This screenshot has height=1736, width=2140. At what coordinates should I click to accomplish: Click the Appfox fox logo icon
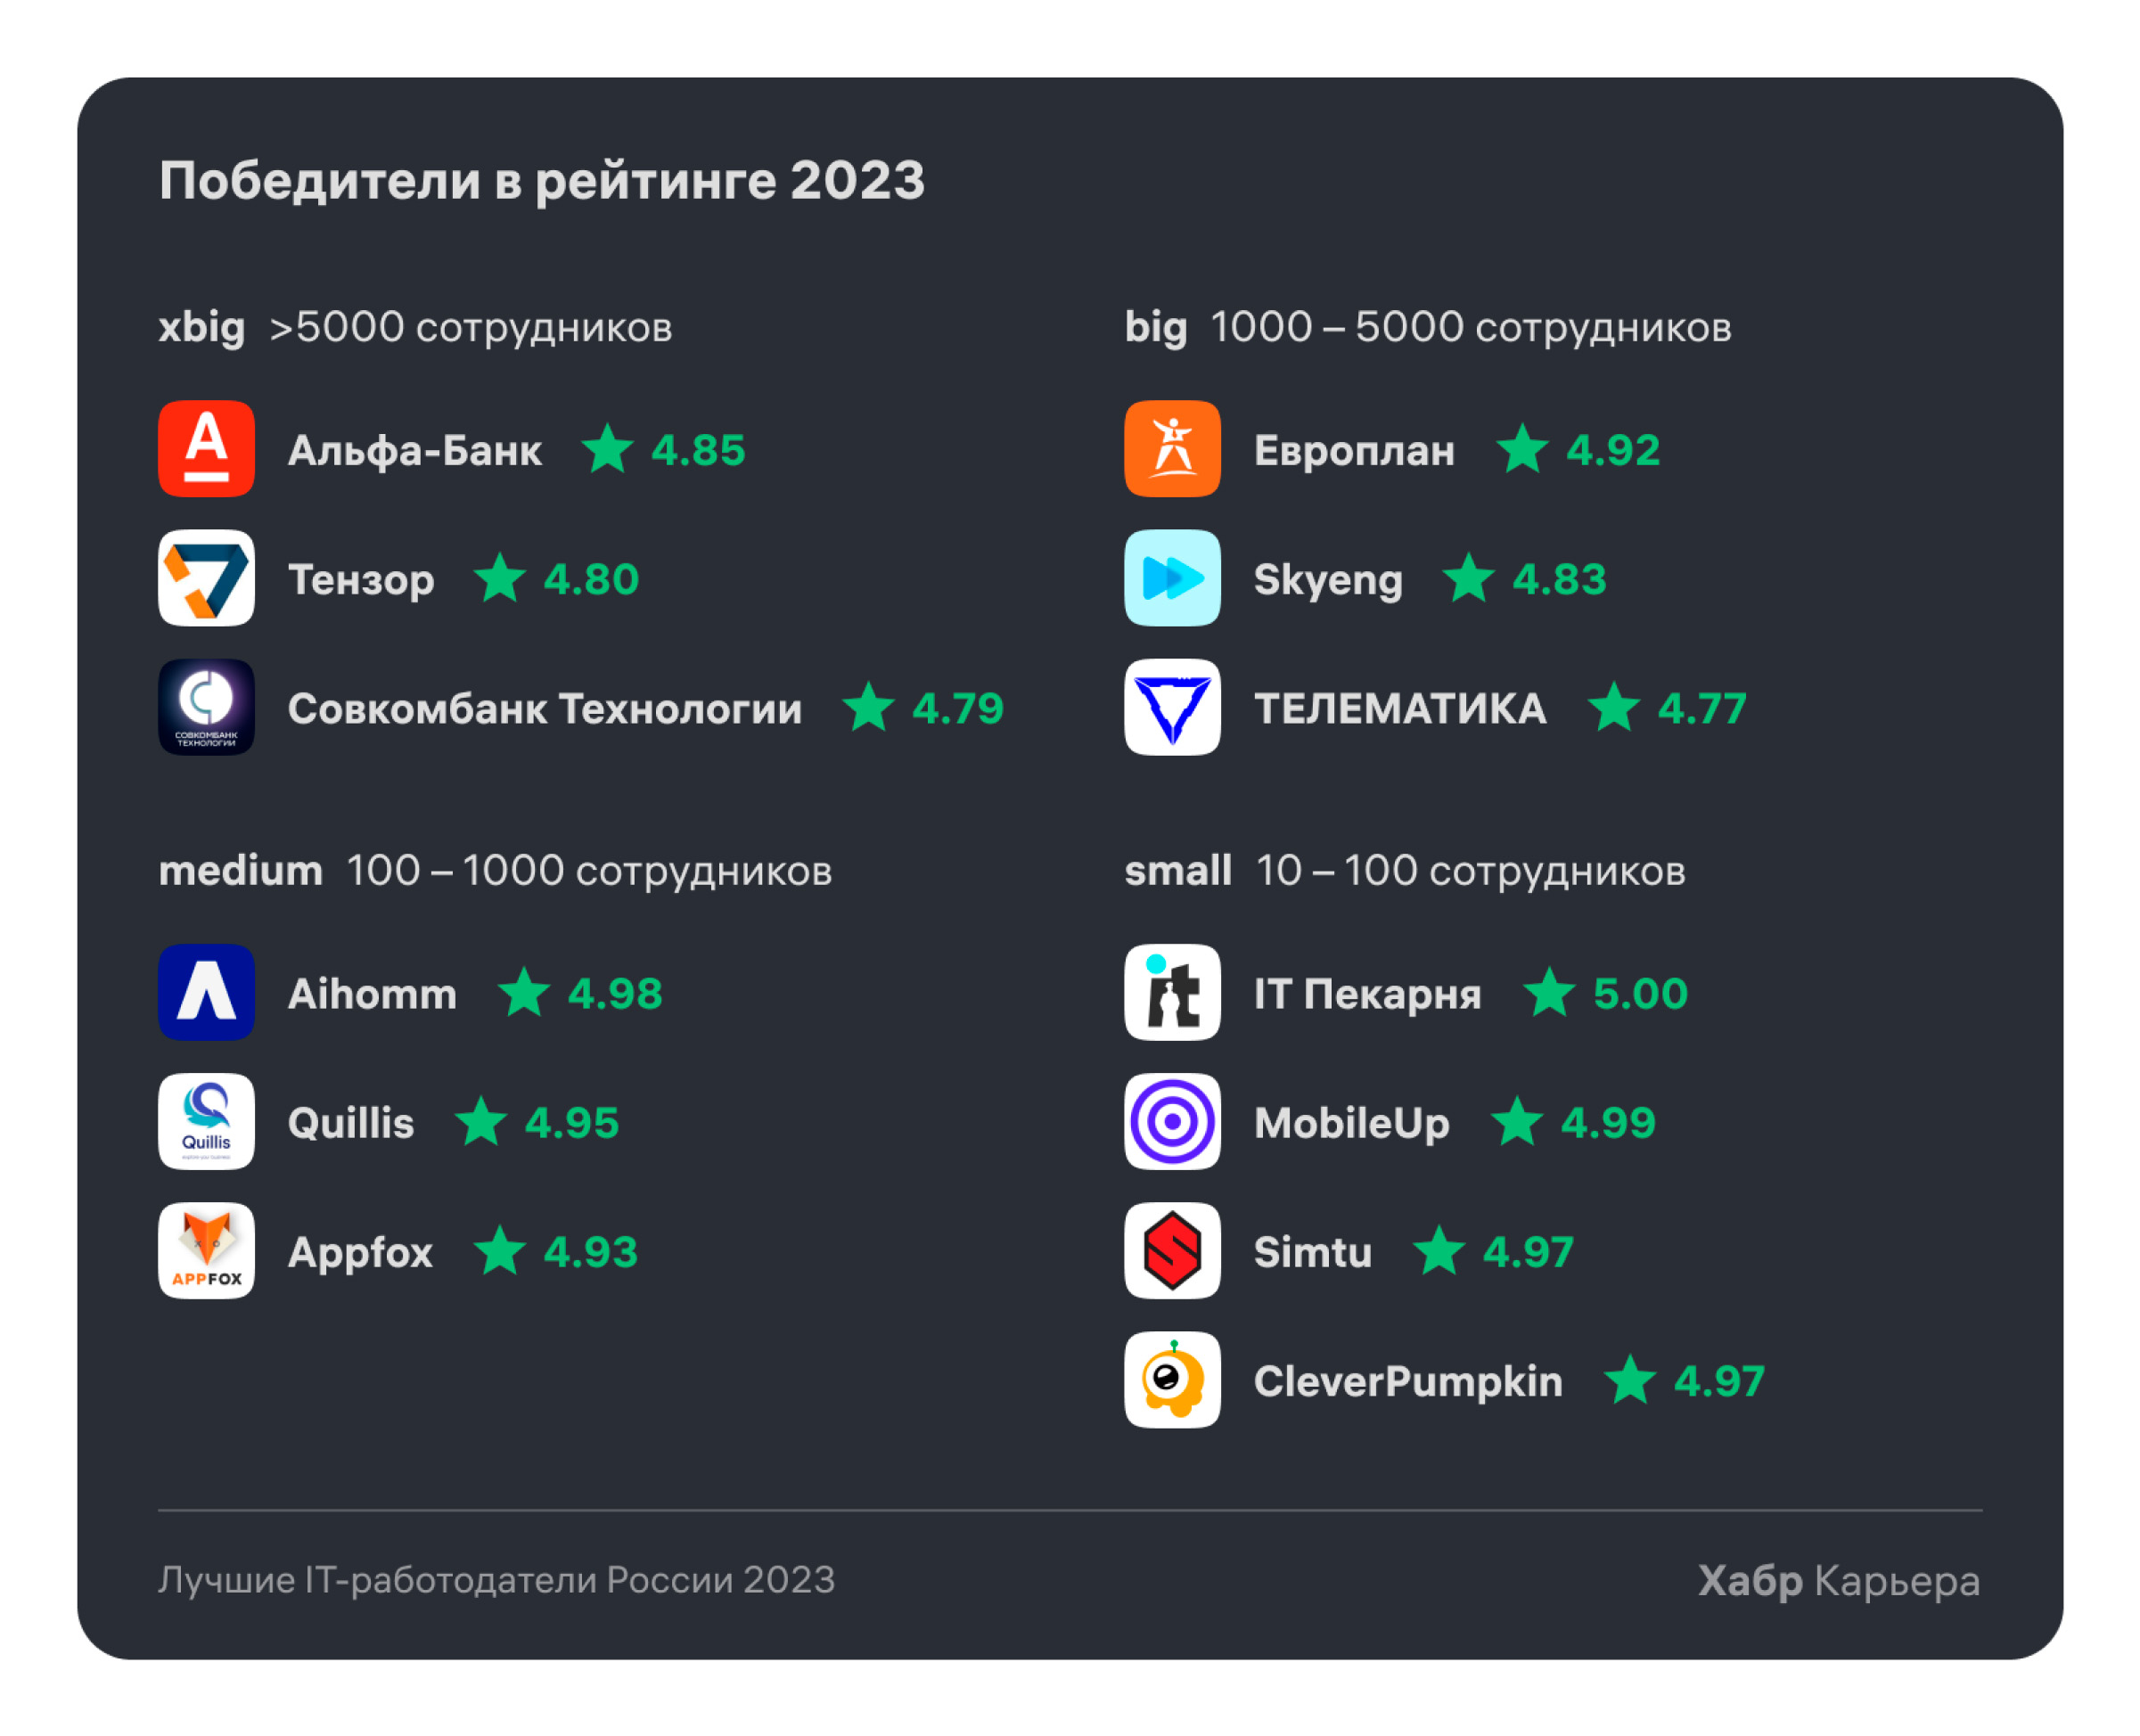[206, 1250]
